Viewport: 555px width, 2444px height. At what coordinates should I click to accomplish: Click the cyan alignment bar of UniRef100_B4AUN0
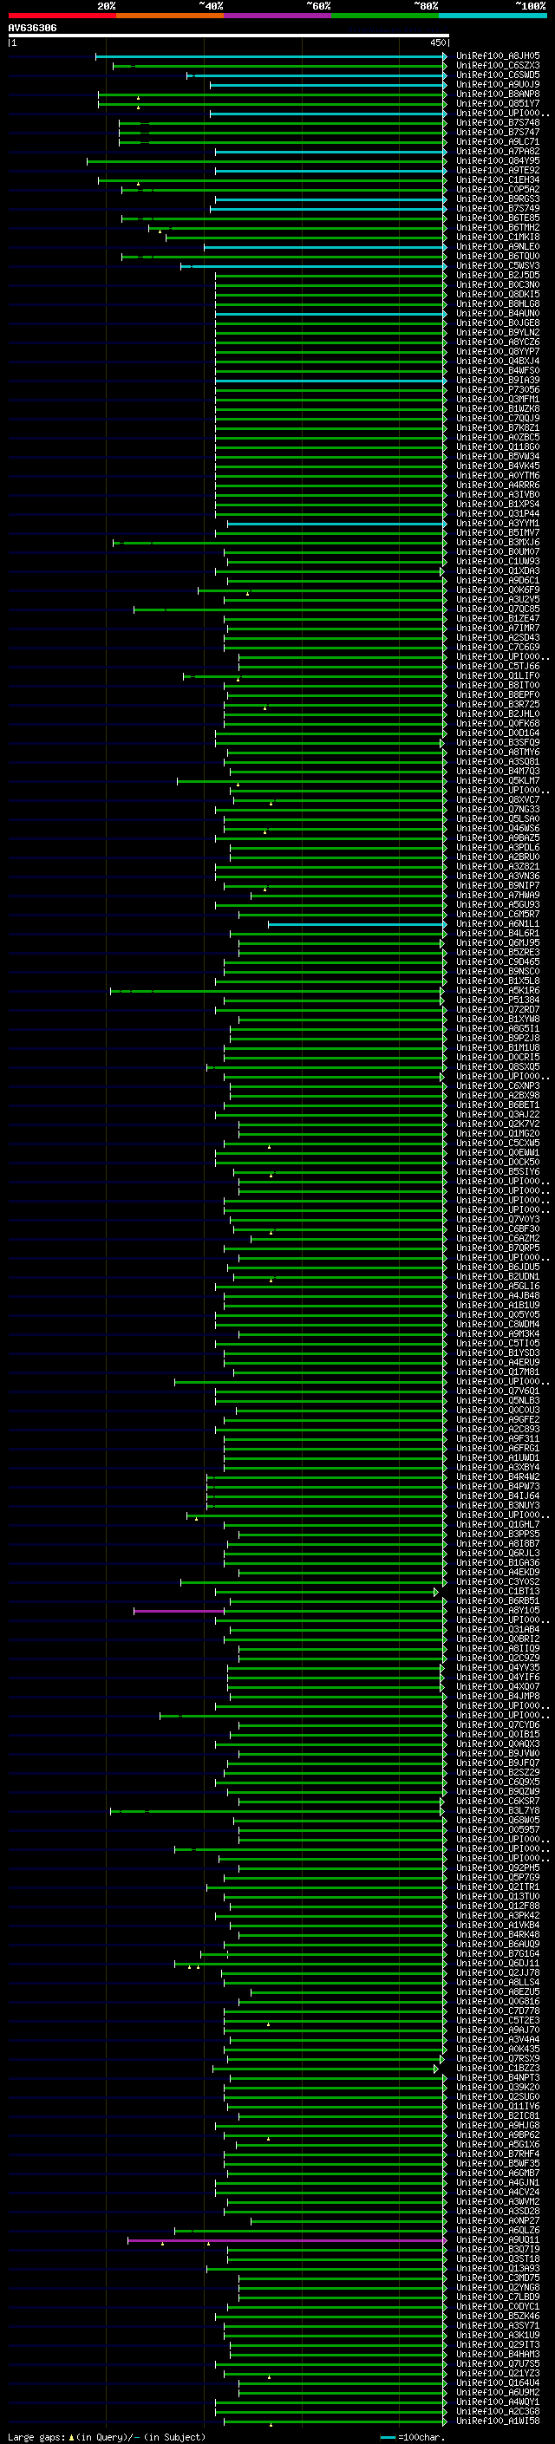point(330,314)
